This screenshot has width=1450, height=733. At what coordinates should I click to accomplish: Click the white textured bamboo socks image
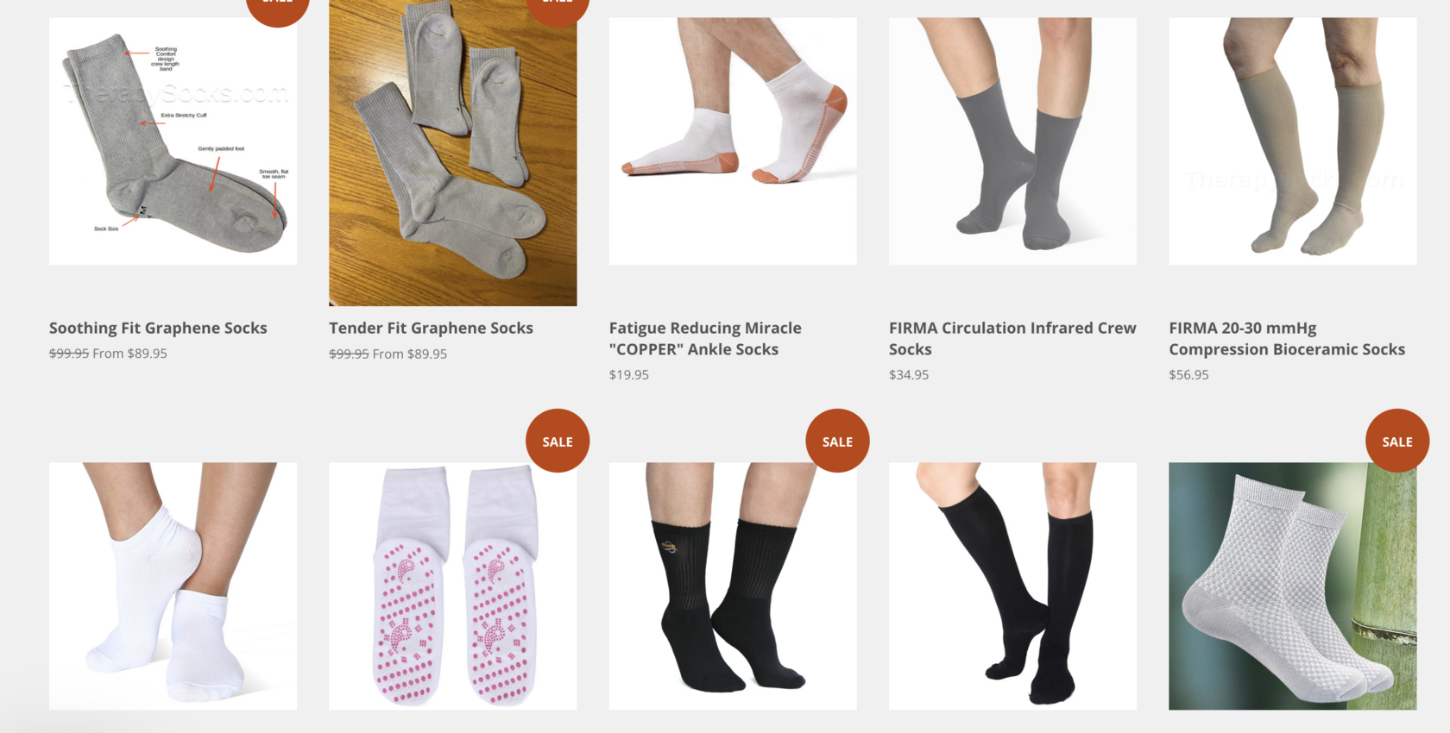pos(1293,586)
